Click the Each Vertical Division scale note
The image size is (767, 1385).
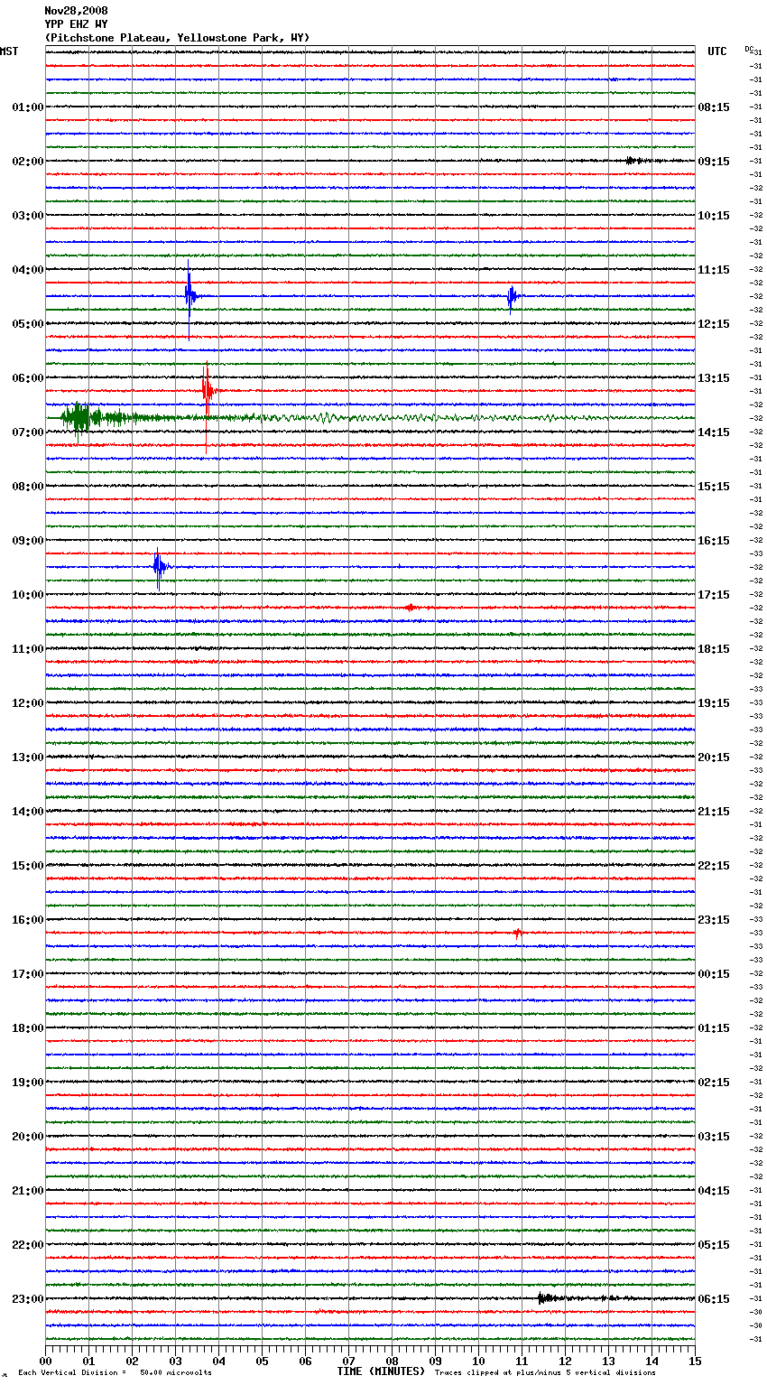coord(115,1373)
